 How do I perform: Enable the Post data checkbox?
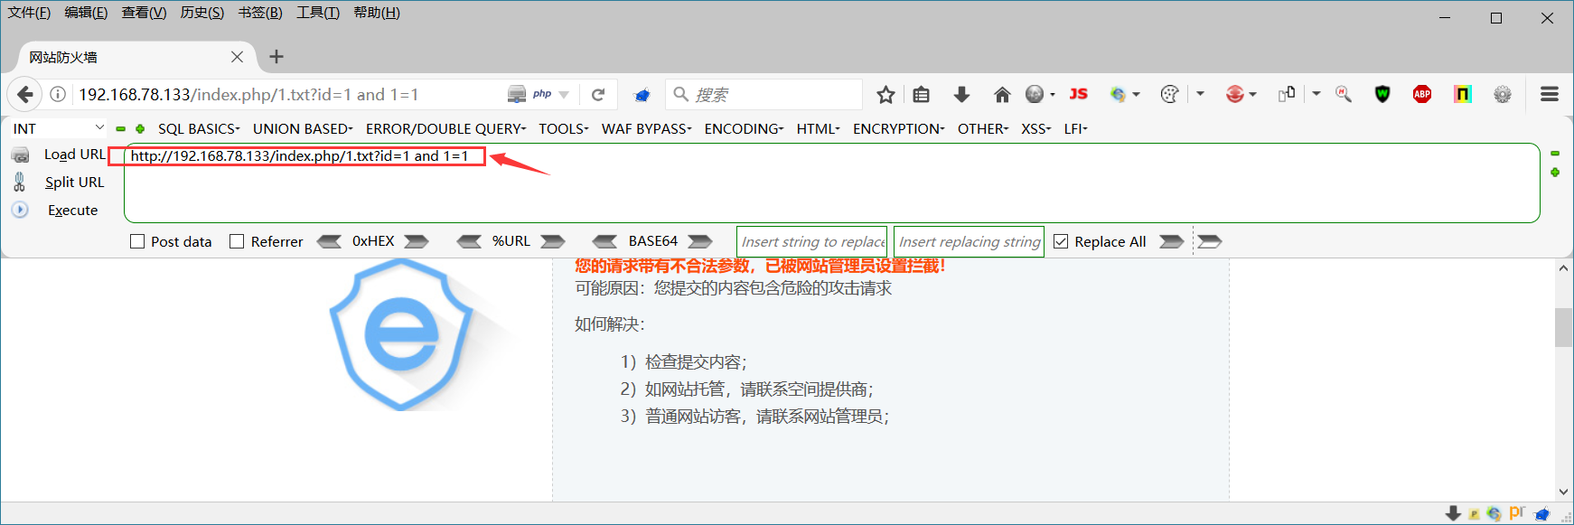pyautogui.click(x=137, y=241)
